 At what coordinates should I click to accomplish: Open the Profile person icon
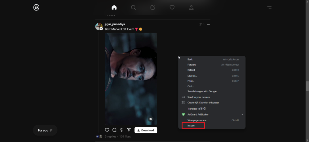tap(191, 7)
